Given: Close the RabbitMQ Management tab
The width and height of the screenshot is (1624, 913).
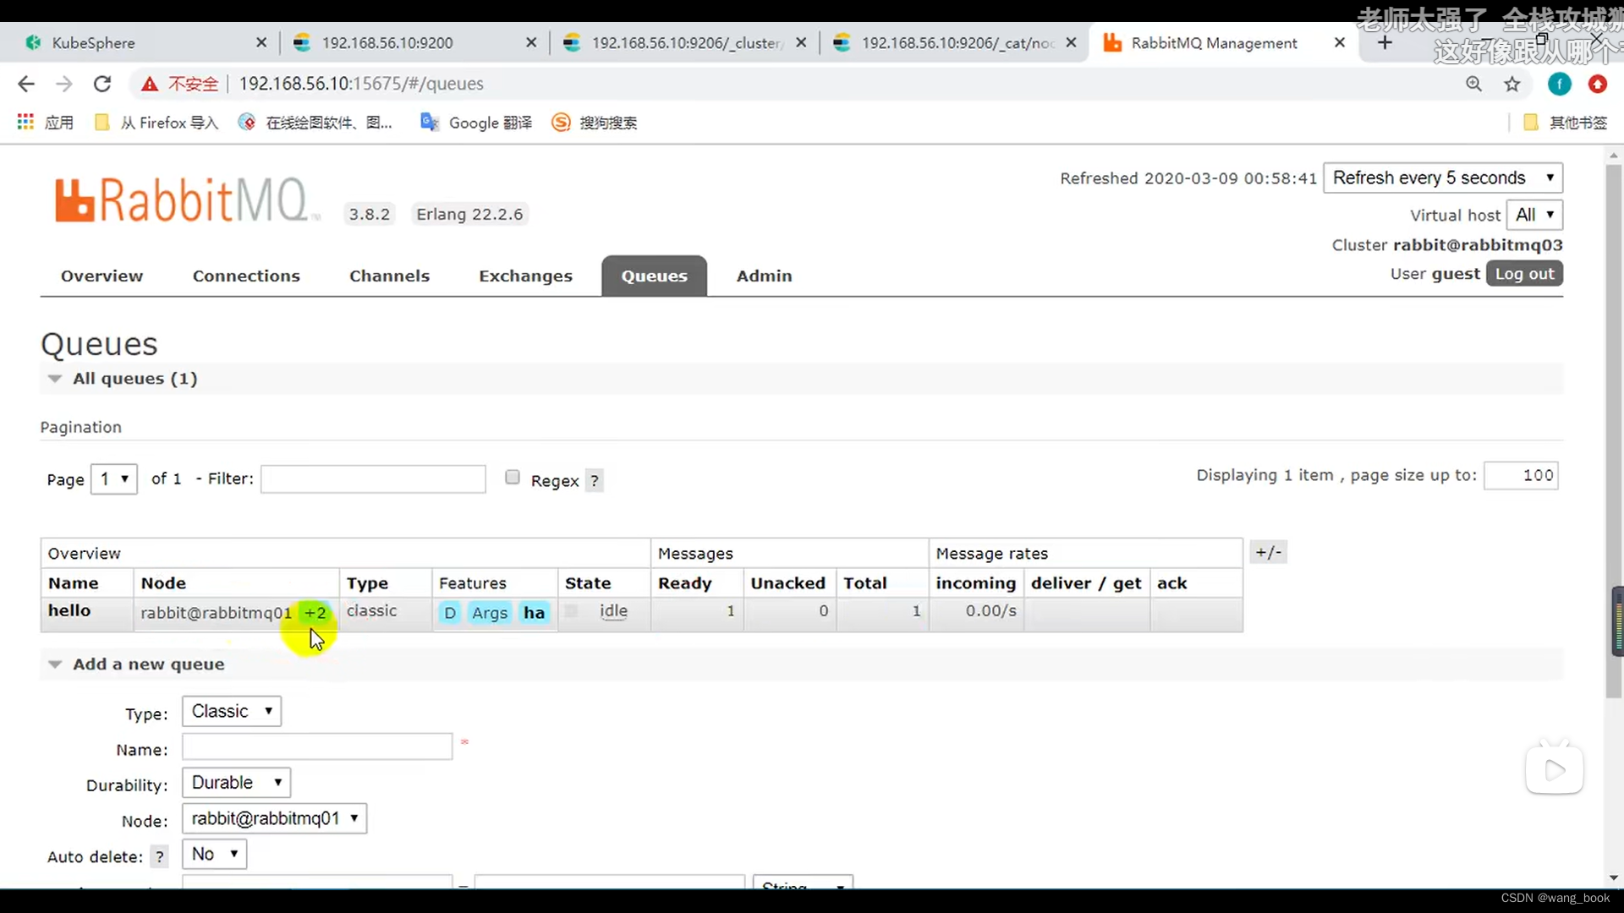Looking at the screenshot, I should [1340, 42].
